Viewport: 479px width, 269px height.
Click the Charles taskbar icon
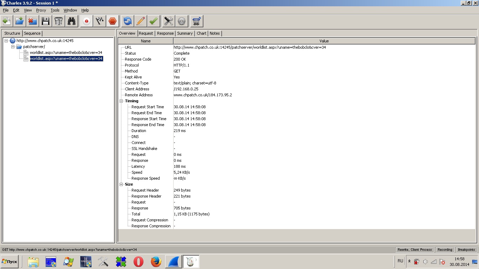coord(191,262)
